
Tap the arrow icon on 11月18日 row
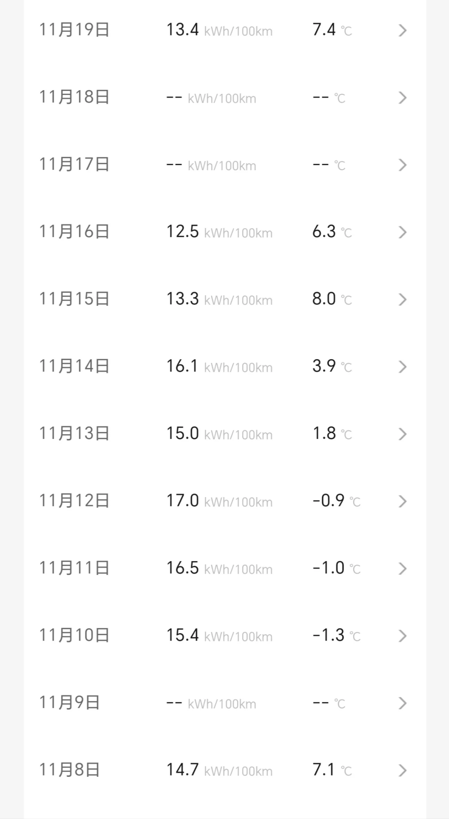coord(402,98)
